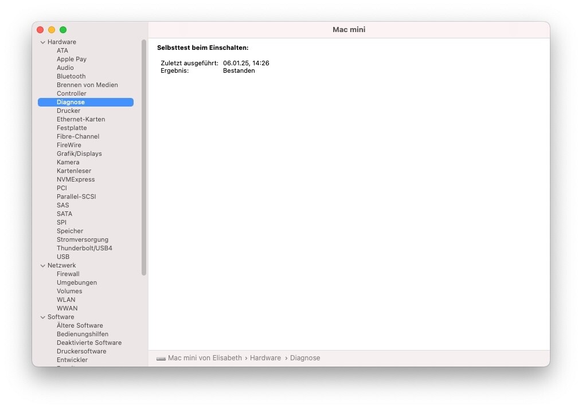
Task: Click Hardware in the path bar
Action: pos(265,358)
